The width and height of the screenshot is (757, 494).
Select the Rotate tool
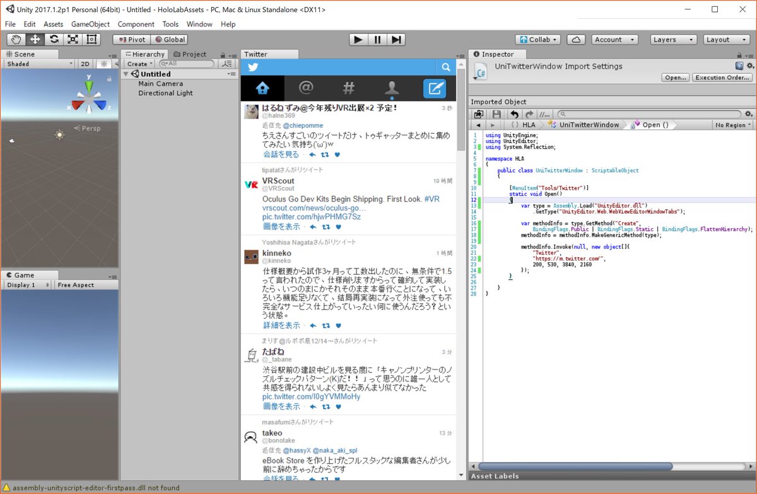coord(54,40)
